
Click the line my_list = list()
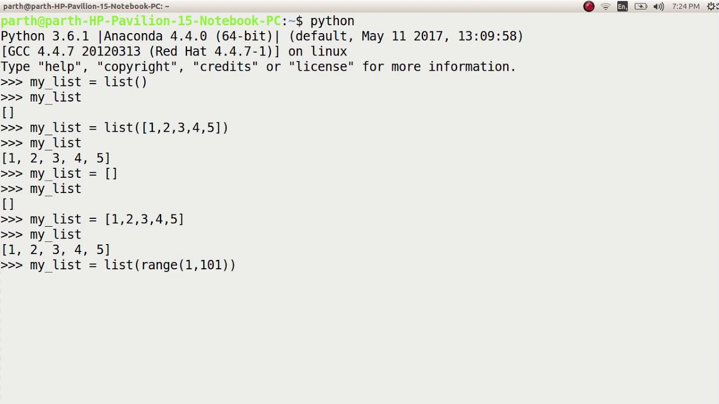[88, 82]
